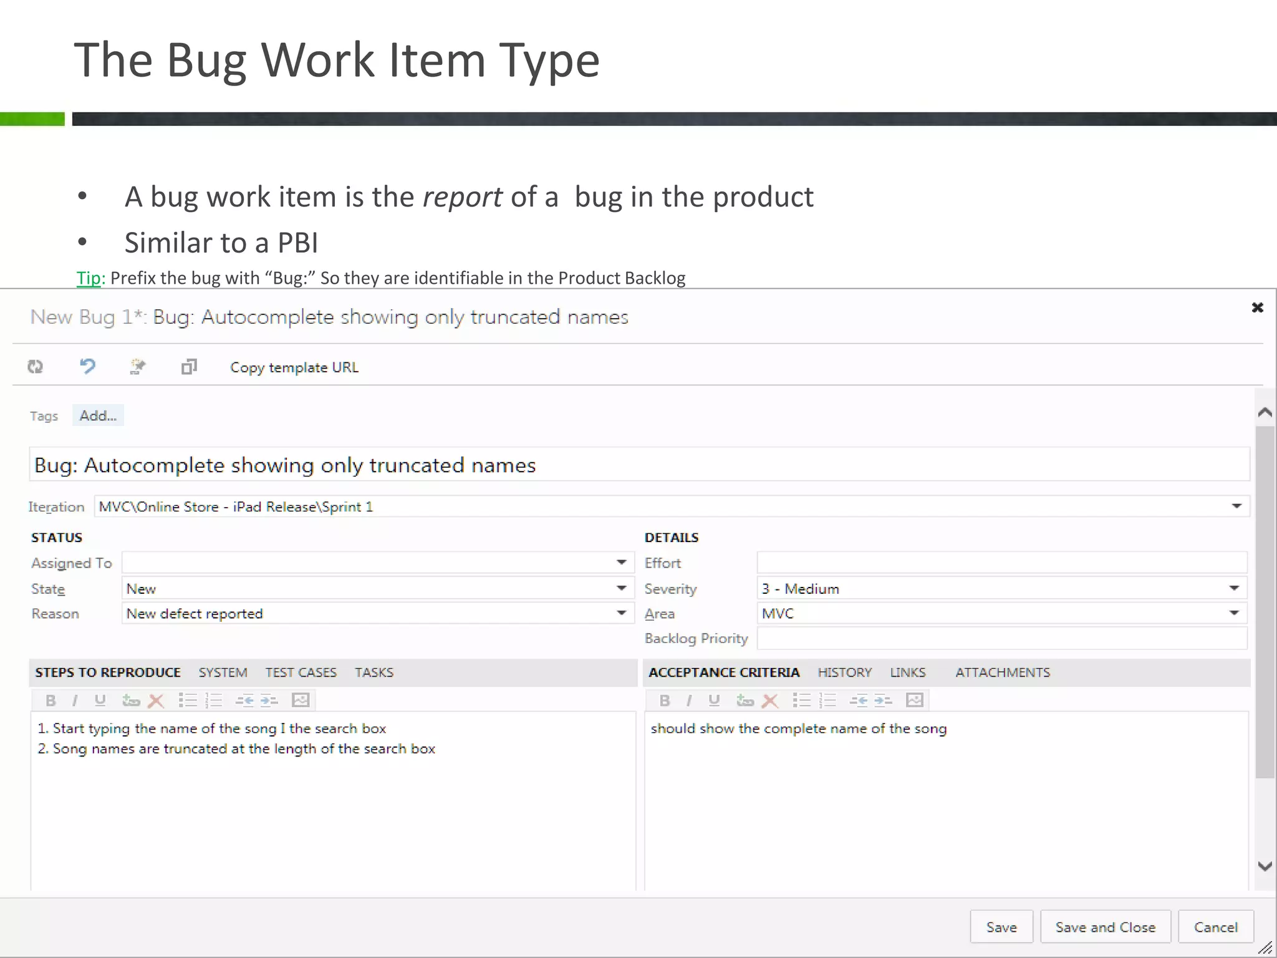
Task: Click the Effort input field
Action: pos(1001,563)
